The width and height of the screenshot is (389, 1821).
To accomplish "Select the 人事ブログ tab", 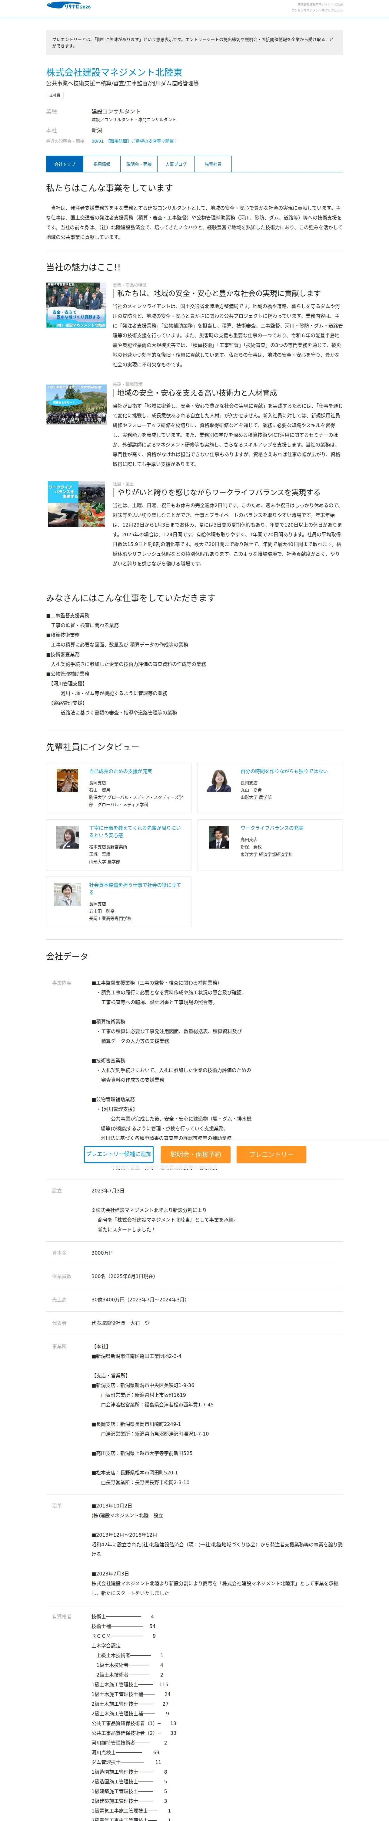I will (176, 164).
